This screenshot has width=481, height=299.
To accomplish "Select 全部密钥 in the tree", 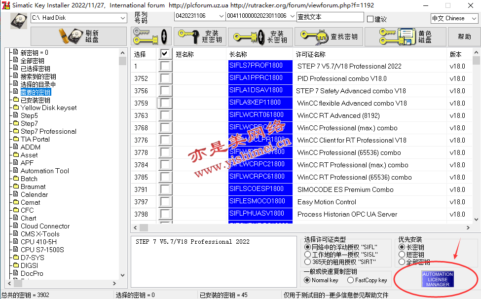I will click(32, 60).
